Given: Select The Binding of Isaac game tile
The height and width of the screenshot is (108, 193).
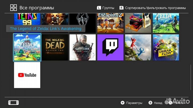Looking at the screenshot, I should (x=55, y=19).
